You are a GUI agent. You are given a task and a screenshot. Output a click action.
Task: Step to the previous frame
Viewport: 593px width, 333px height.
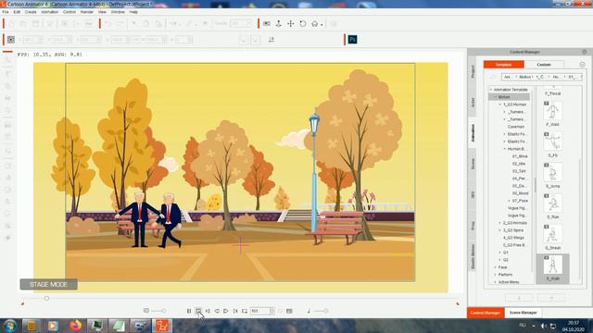pyautogui.click(x=217, y=311)
